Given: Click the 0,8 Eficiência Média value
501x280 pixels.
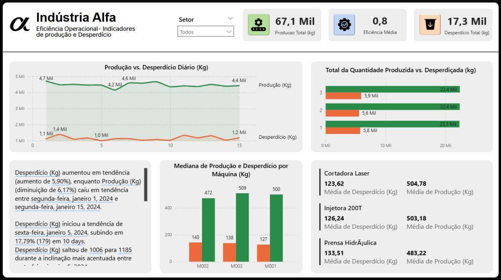Looking at the screenshot, I should (x=380, y=21).
